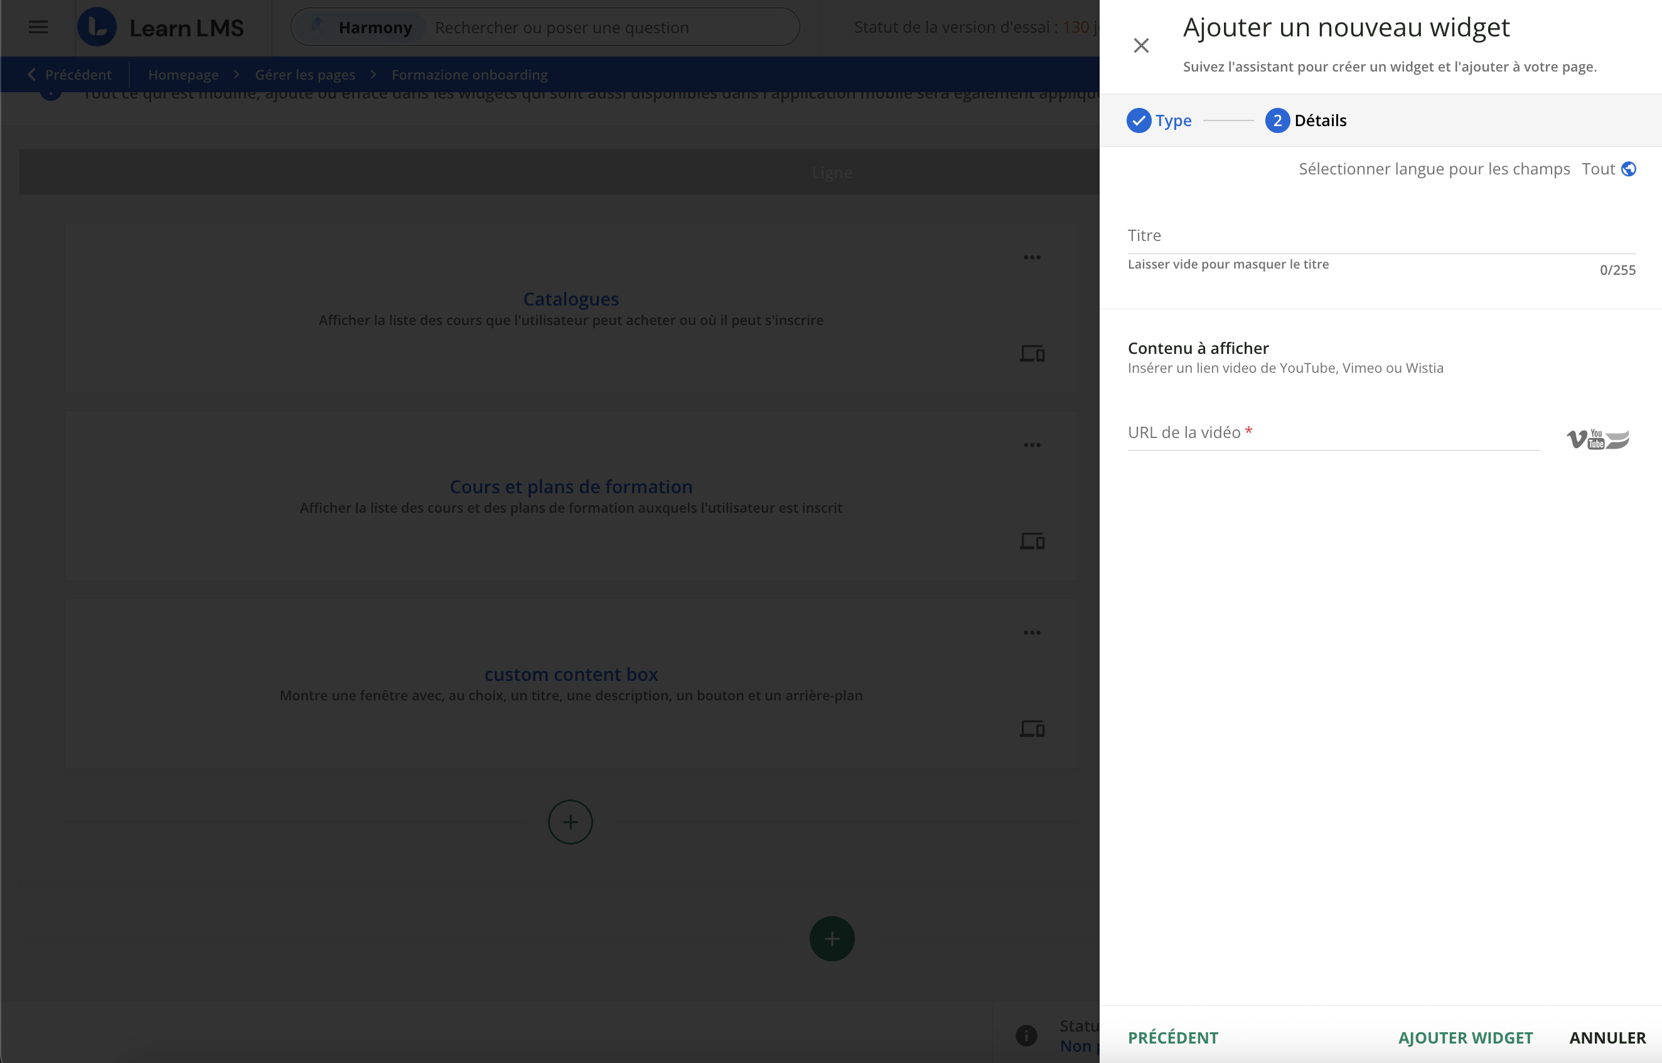Click the green plus button to add a row
This screenshot has height=1063, width=1662.
click(x=832, y=939)
